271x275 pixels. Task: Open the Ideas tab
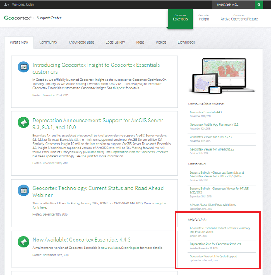coord(140,42)
